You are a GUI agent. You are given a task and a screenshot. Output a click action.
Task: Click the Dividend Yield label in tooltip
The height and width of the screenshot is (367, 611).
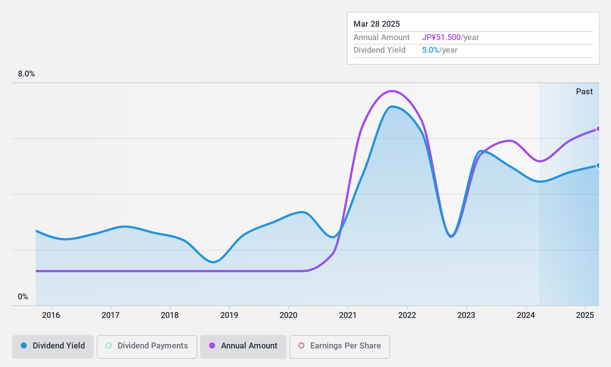pyautogui.click(x=380, y=50)
